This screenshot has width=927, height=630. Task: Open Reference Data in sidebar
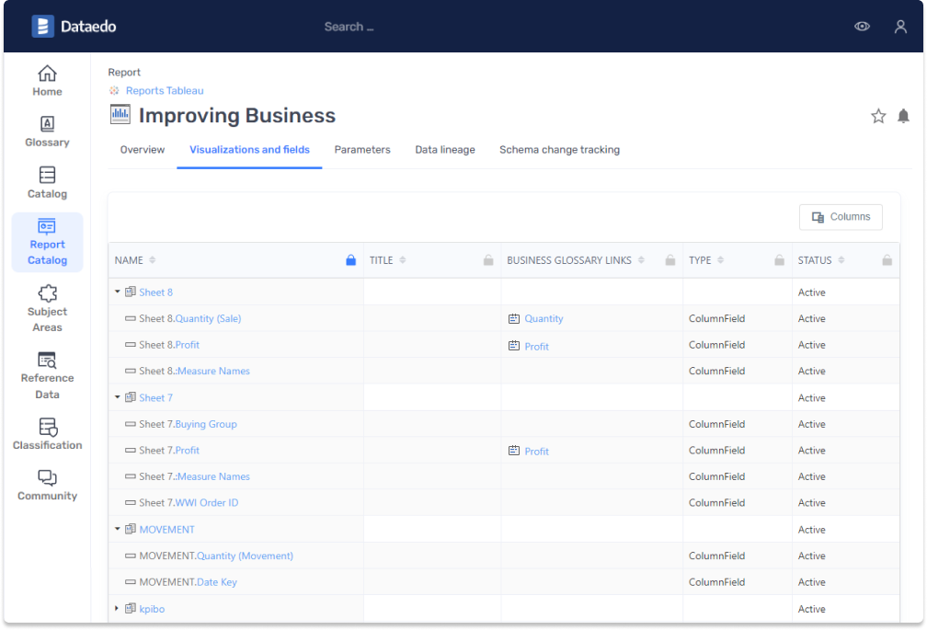tap(47, 360)
